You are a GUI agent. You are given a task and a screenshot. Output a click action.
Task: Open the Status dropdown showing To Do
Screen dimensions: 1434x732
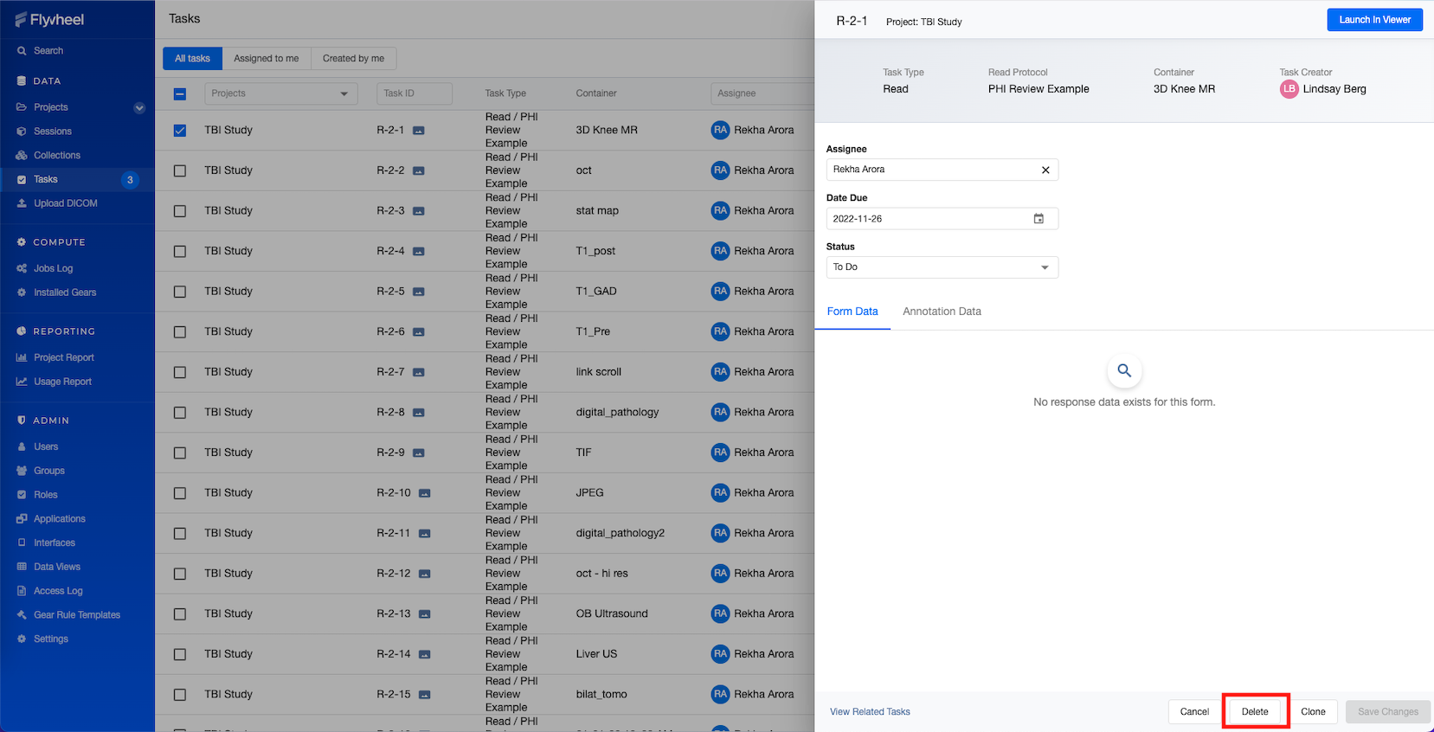click(942, 267)
